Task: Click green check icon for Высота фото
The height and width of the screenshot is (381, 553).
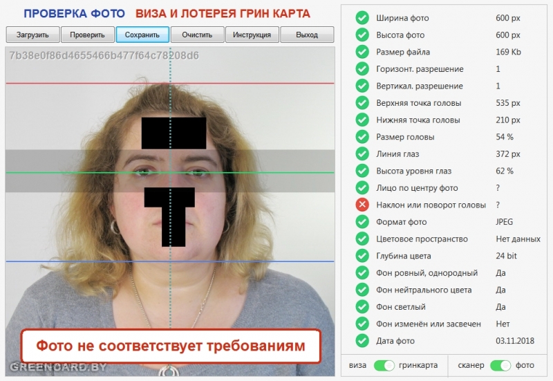Action: pos(362,35)
